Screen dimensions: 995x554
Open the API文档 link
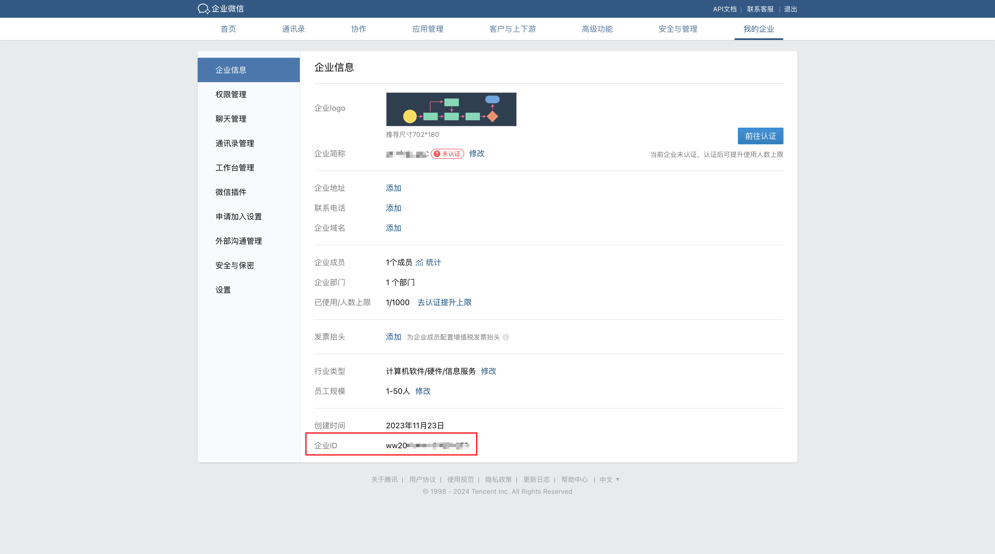(724, 9)
